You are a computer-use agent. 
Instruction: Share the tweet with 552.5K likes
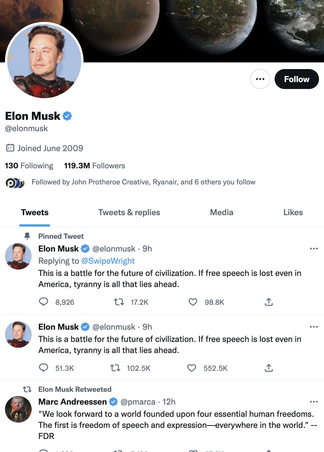[269, 368]
